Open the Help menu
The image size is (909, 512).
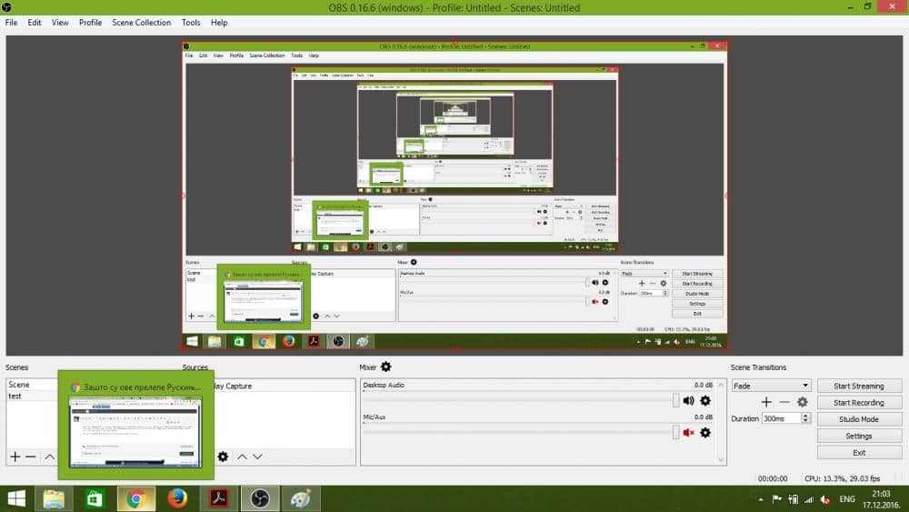[219, 23]
